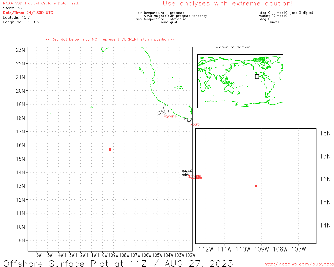Click the legend circle beside 'meters'
This screenshot has width=334, height=267.
point(273,16)
